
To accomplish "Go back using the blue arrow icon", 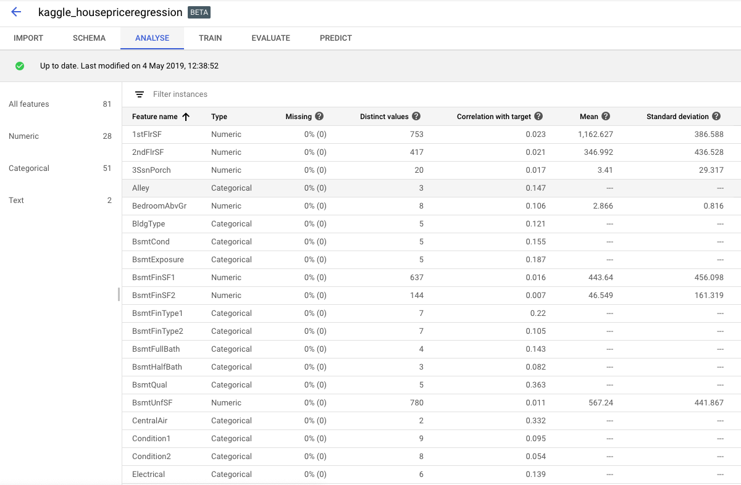I will (16, 12).
